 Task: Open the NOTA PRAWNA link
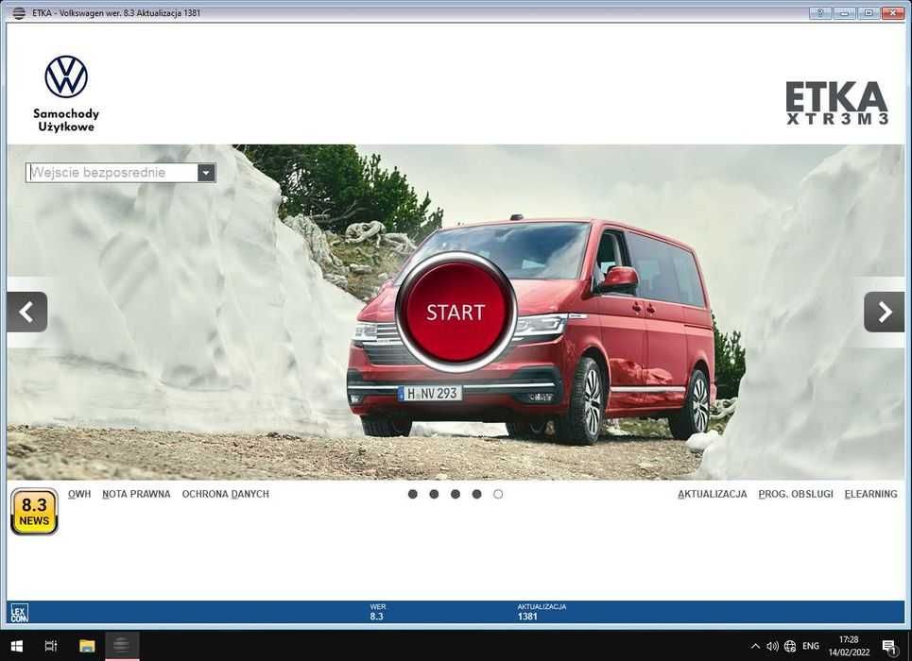pos(136,494)
